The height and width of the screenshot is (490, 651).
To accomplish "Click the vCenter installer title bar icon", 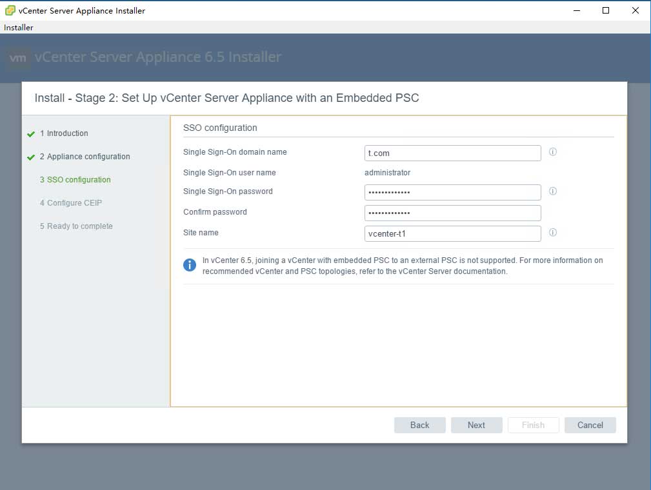I will (10, 10).
